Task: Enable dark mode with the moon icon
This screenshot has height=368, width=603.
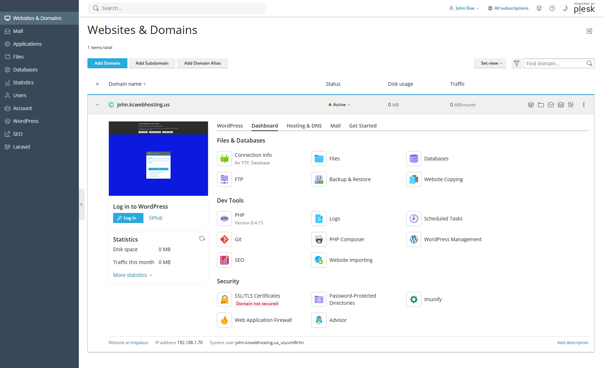Action: click(564, 8)
